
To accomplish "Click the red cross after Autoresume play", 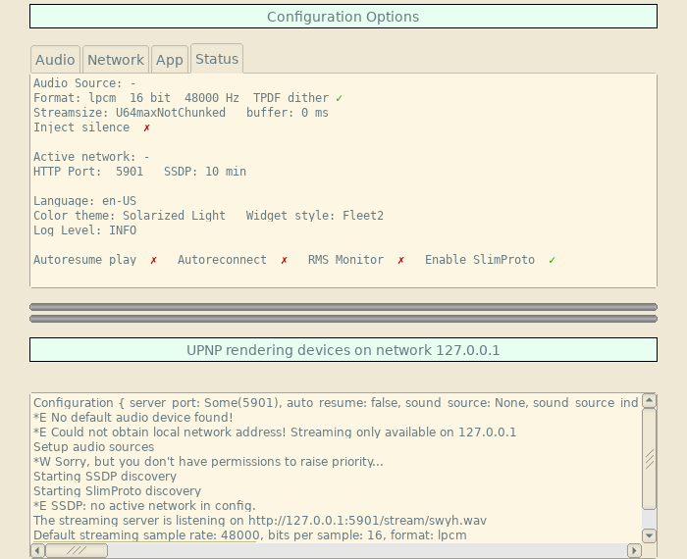I will [153, 260].
